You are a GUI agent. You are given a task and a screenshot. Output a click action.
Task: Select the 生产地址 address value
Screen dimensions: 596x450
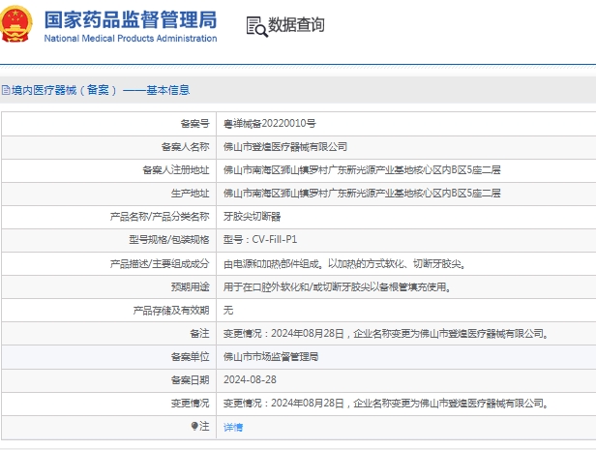[362, 194]
